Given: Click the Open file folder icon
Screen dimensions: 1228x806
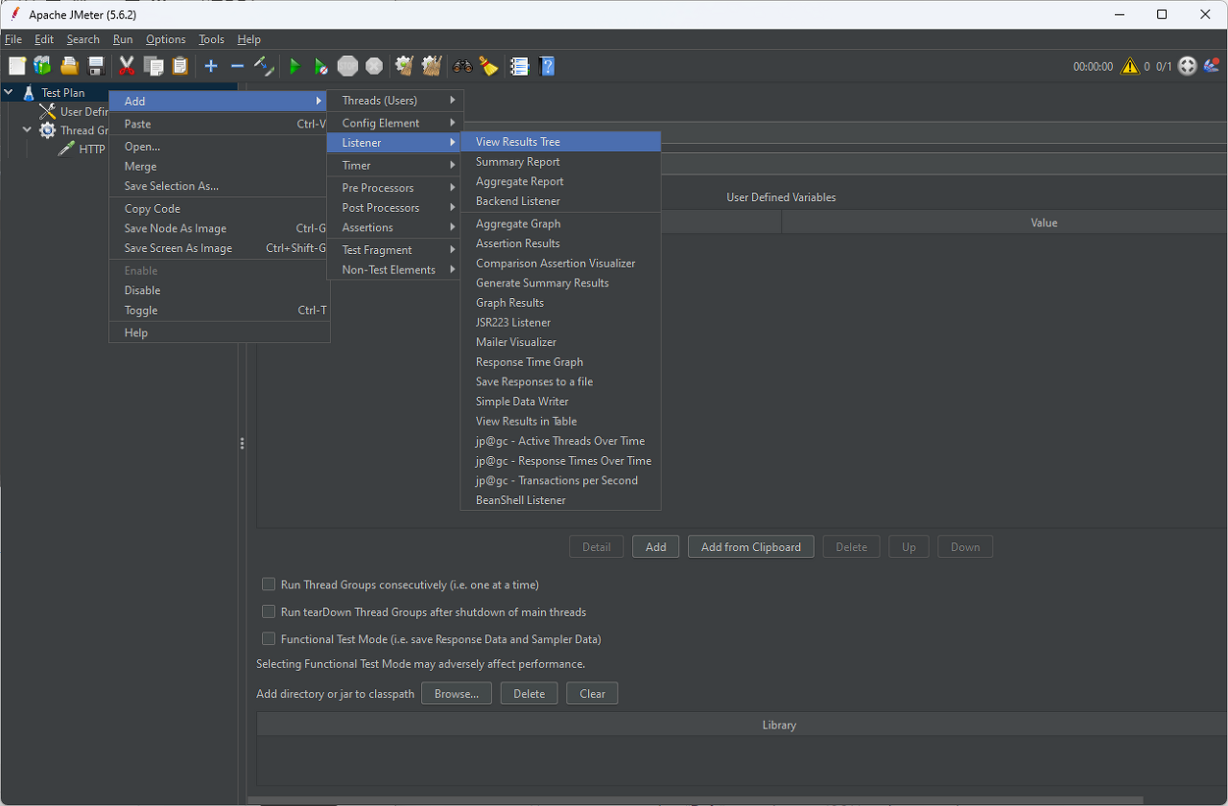Looking at the screenshot, I should 69,66.
